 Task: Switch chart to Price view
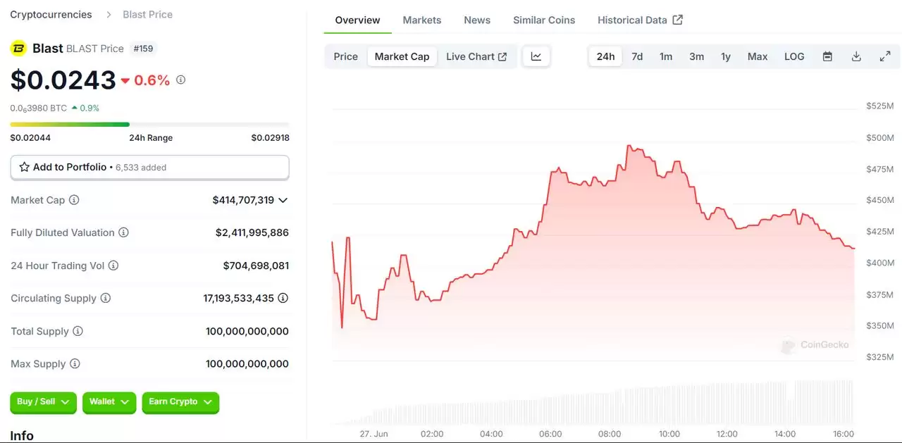[x=345, y=56]
